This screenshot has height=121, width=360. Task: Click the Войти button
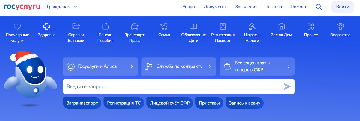pos(343,7)
